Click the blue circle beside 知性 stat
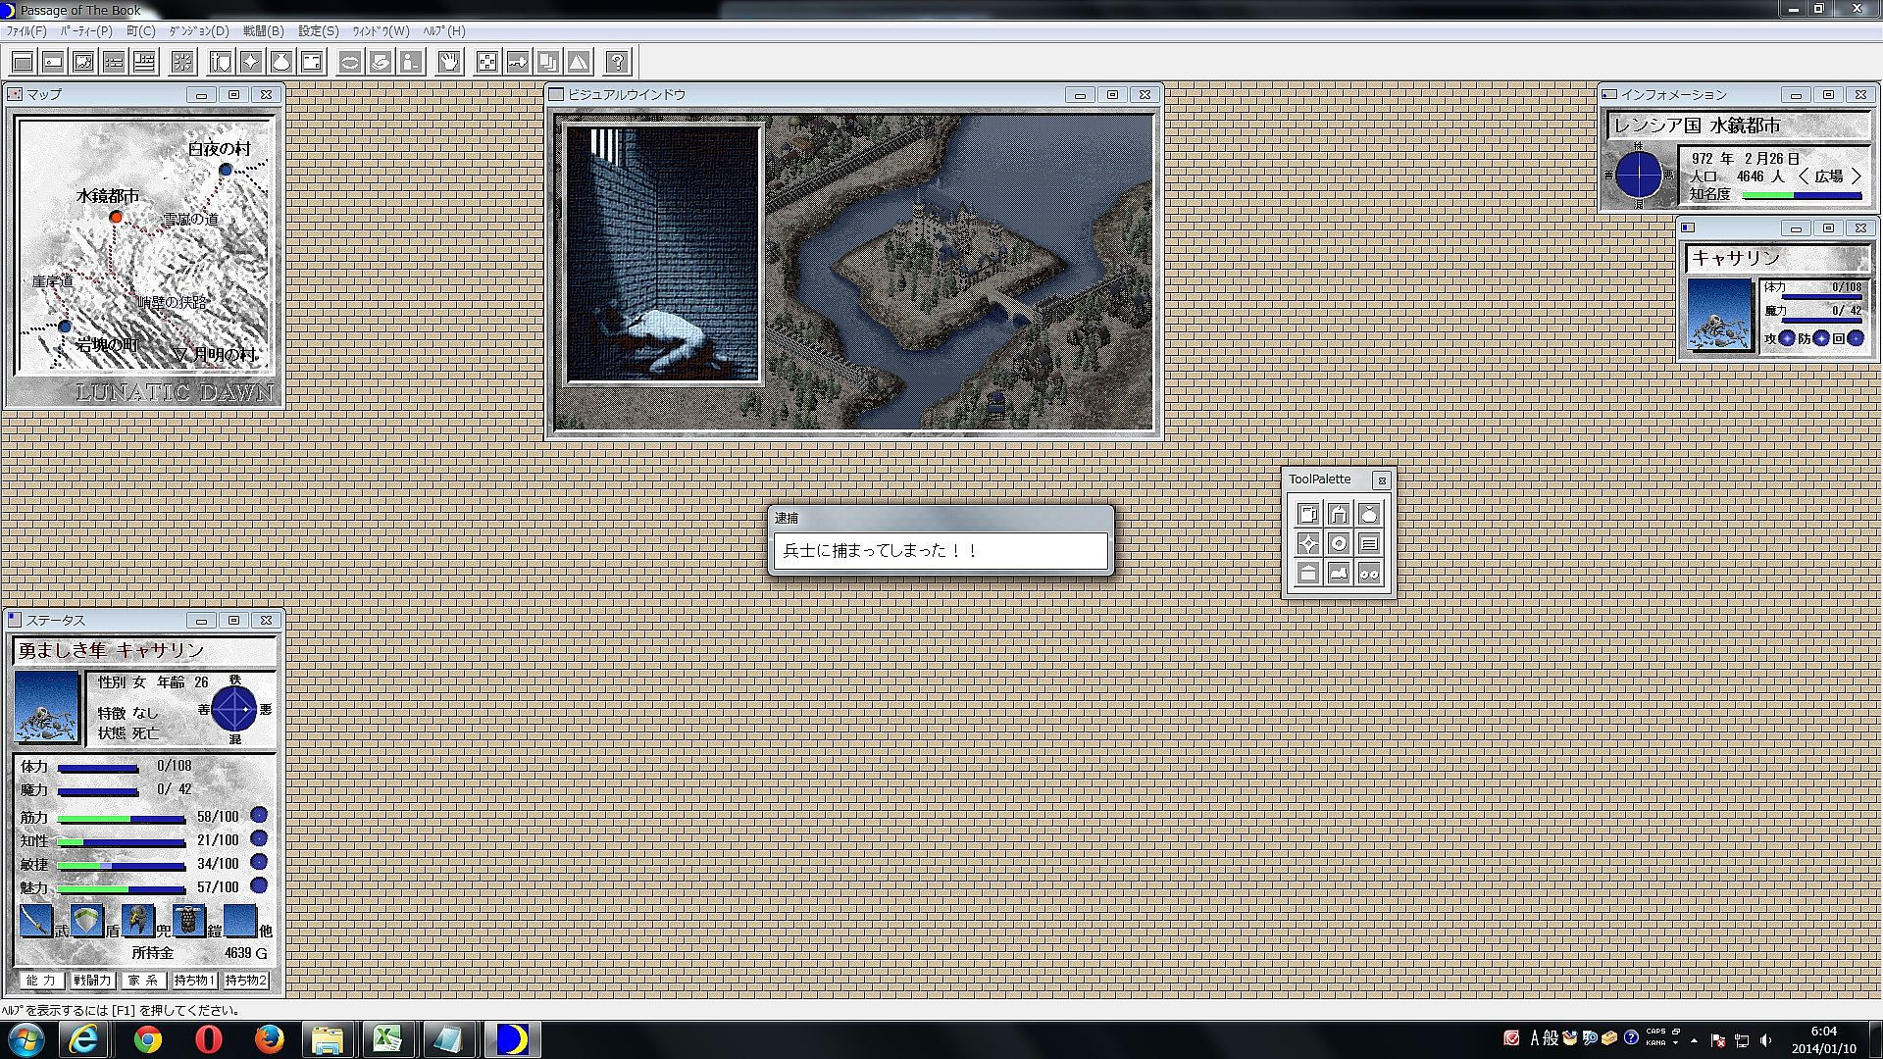The image size is (1883, 1059). [x=259, y=838]
